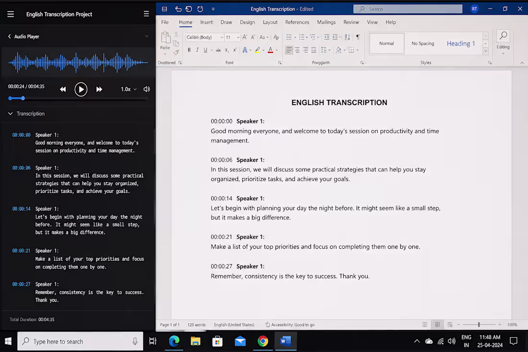Open the 1.0x playback speed dropdown
This screenshot has height=352, width=528.
coord(129,89)
